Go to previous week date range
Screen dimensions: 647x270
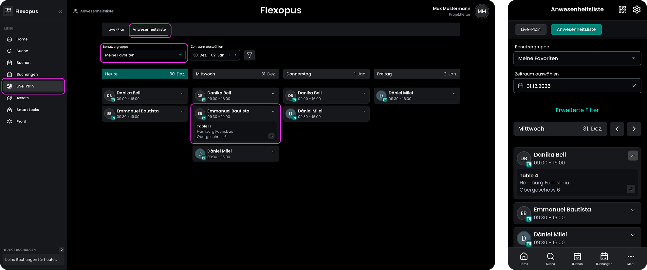(x=230, y=55)
